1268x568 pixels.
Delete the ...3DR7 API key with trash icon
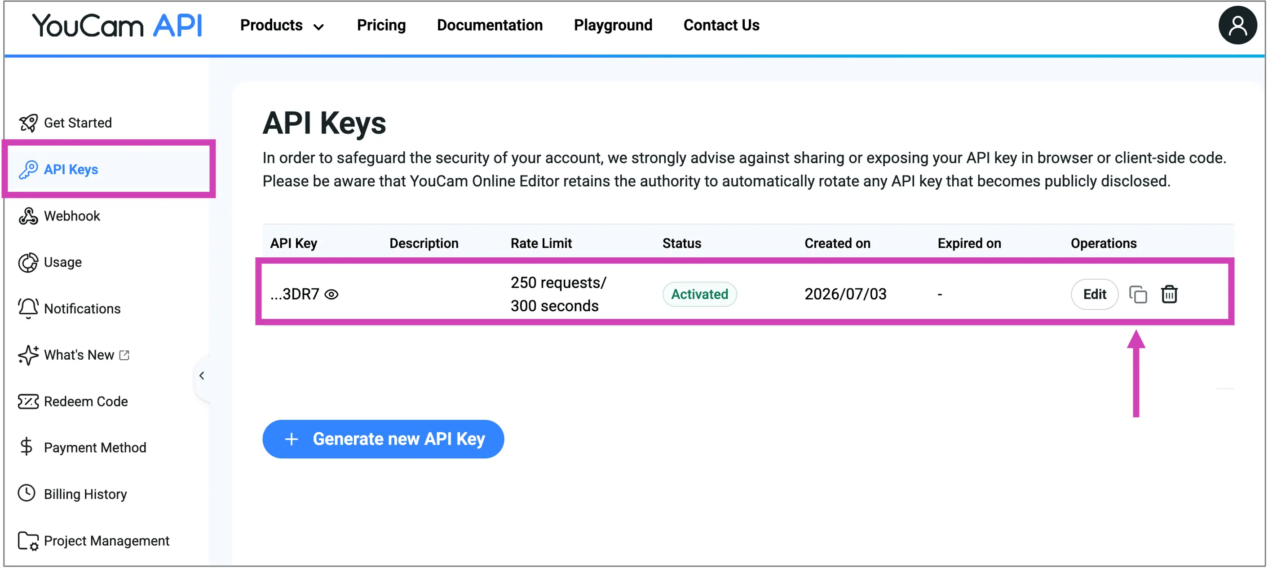[1169, 295]
